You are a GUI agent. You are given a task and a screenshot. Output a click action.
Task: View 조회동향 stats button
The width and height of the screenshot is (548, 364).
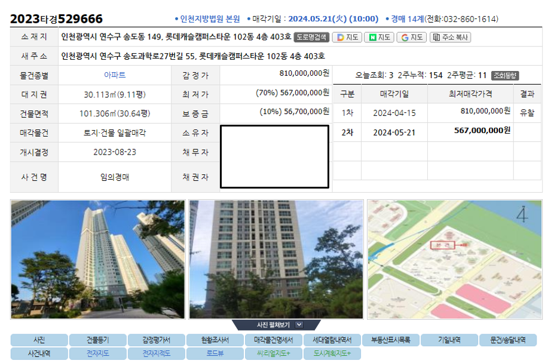504,75
